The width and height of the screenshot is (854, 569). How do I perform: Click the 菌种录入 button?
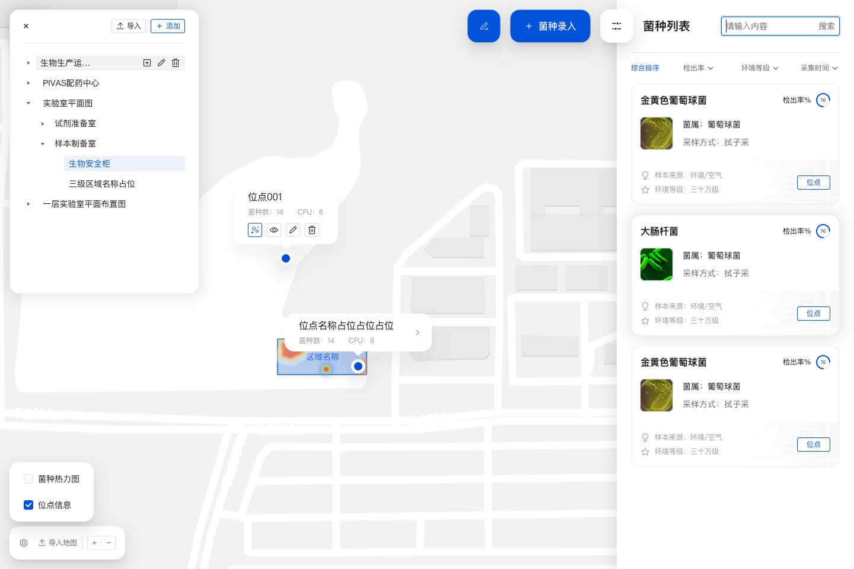point(550,26)
